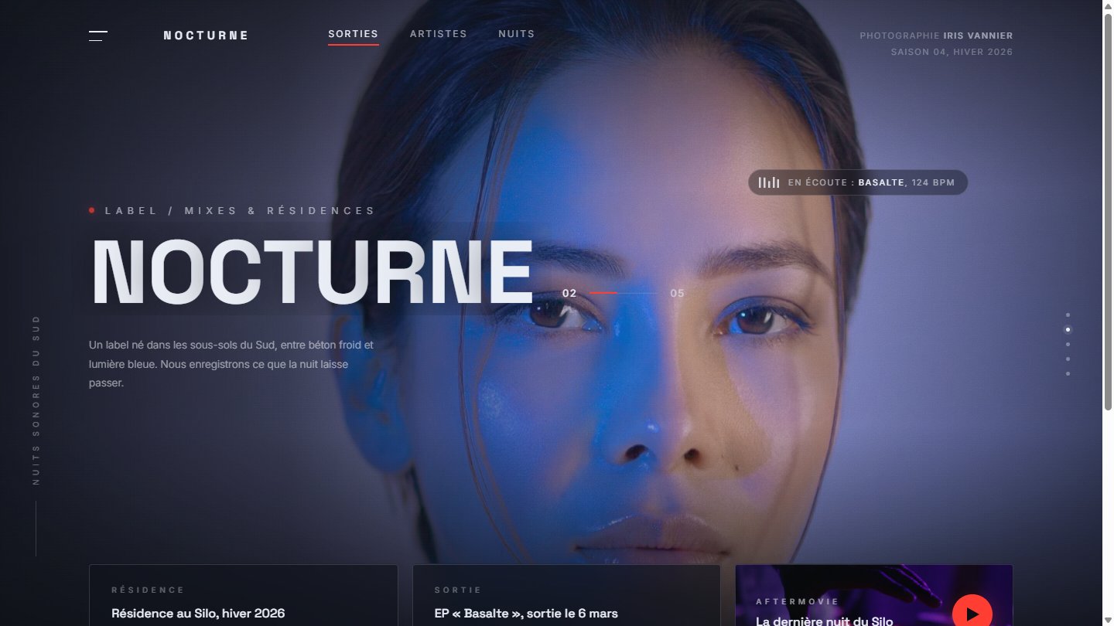Click the NOCTURNE logo in header
This screenshot has height=626, width=1114.
click(x=206, y=36)
